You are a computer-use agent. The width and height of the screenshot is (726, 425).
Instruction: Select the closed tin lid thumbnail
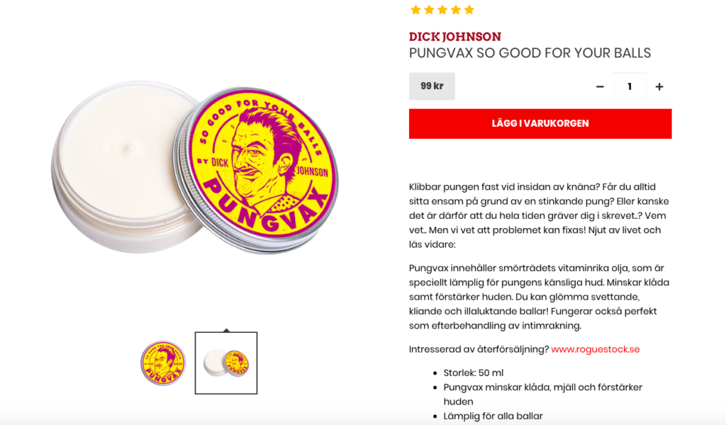[163, 363]
